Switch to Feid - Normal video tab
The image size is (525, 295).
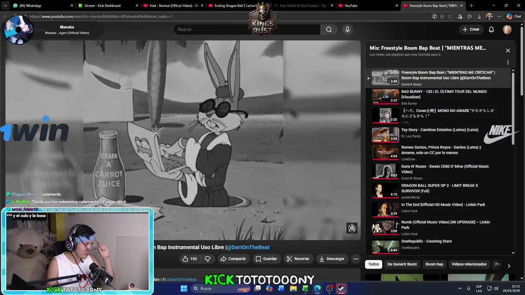click(173, 6)
